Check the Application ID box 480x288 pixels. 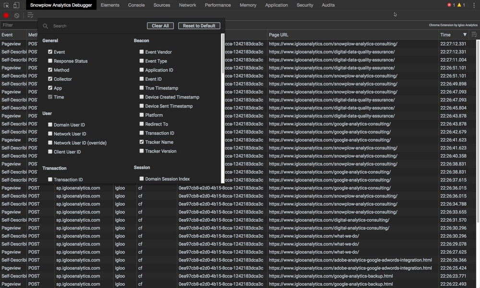click(x=142, y=70)
